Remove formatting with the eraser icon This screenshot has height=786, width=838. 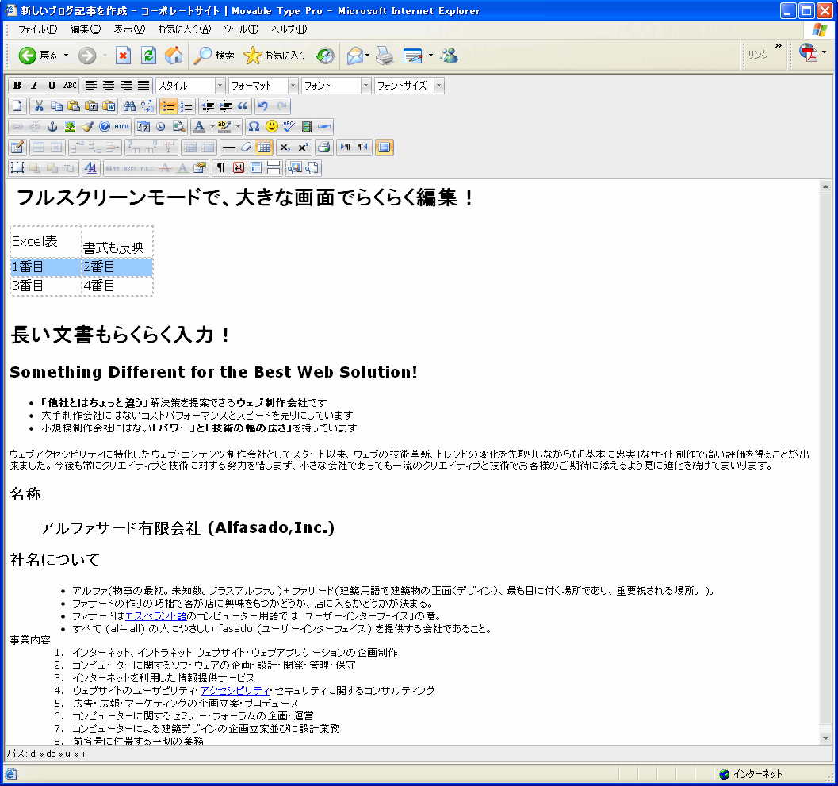pos(246,148)
